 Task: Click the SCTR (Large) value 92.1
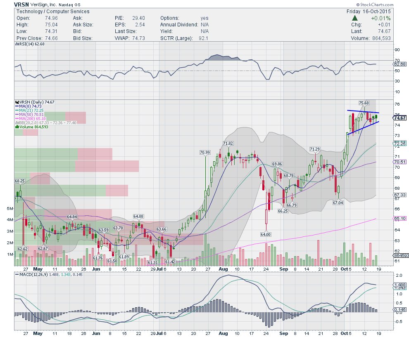pos(203,38)
